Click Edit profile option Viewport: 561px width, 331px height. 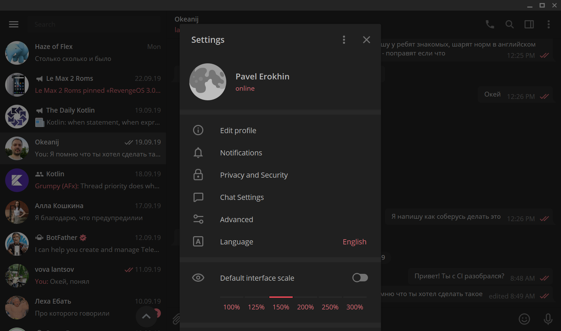(238, 131)
